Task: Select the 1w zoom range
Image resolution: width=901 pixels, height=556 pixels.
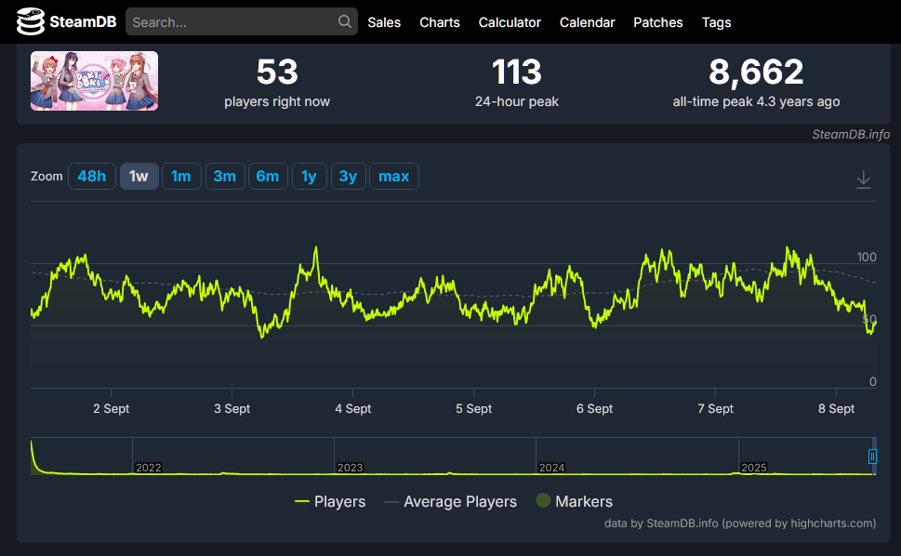Action: [139, 177]
